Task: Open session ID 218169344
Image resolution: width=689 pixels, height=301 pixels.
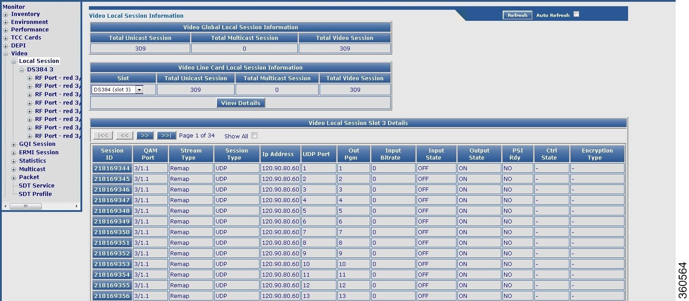Action: [112, 168]
